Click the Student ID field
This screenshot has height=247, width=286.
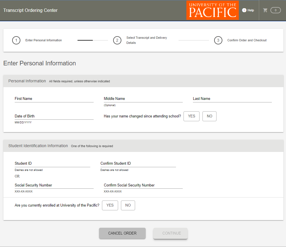click(x=52, y=164)
